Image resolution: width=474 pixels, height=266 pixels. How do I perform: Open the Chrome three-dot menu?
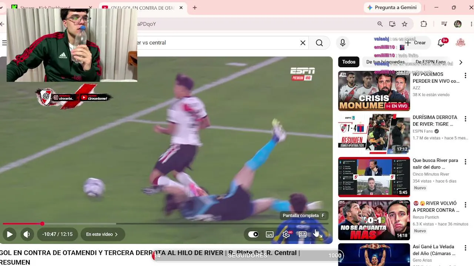coord(471,24)
